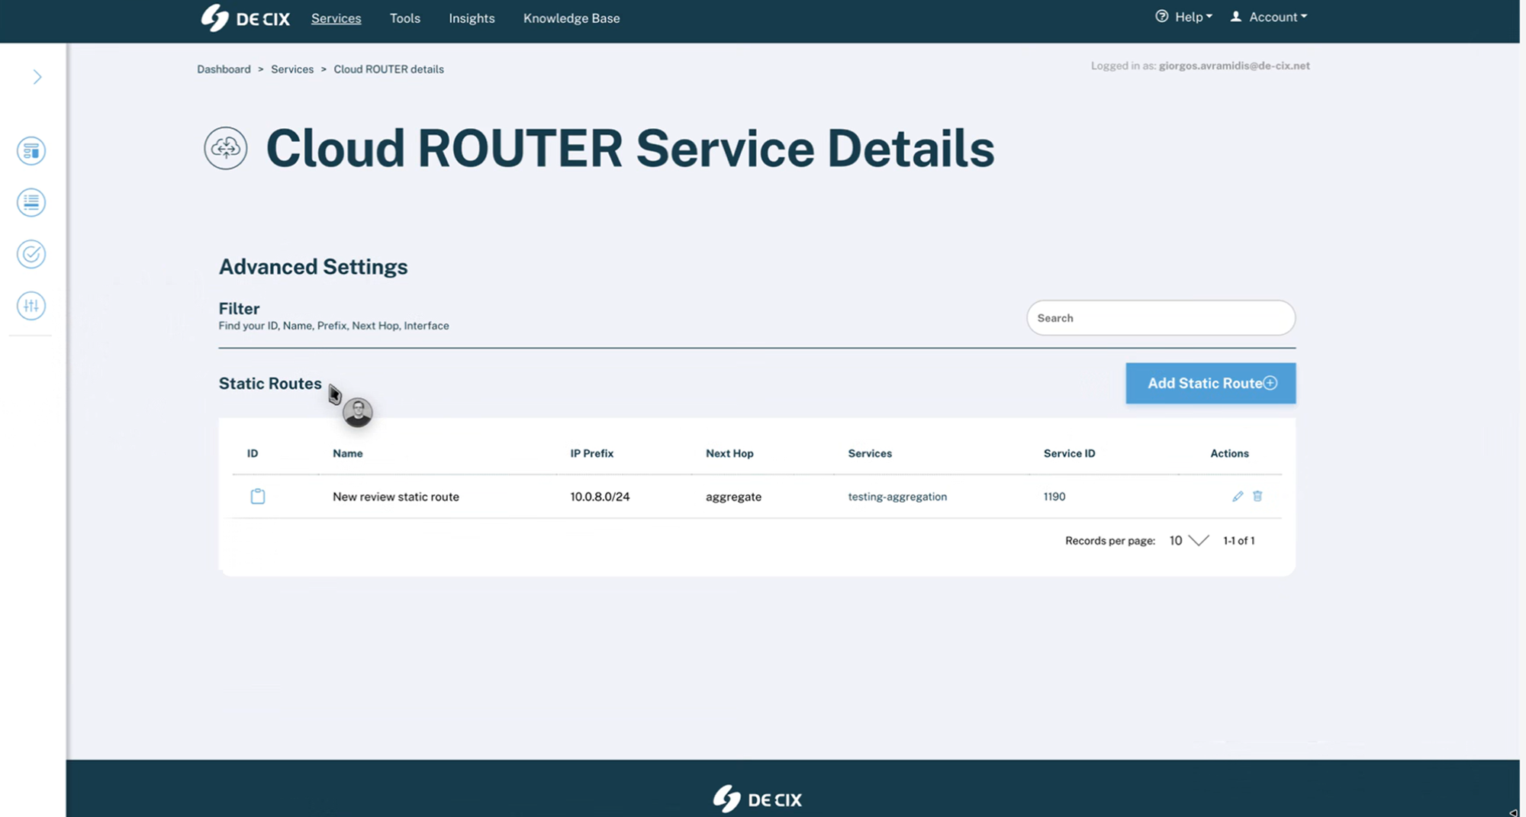Click the DE-CIX footer logo
The image size is (1526, 817).
pos(758,799)
